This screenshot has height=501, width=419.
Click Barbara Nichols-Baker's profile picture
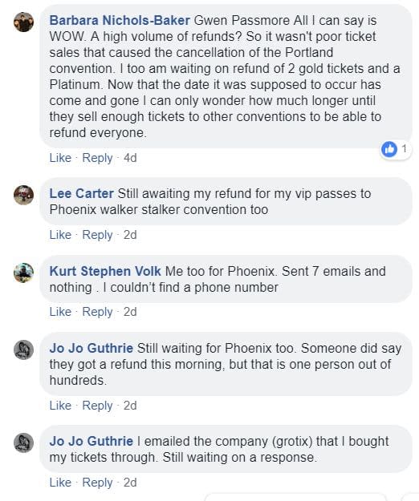point(23,22)
